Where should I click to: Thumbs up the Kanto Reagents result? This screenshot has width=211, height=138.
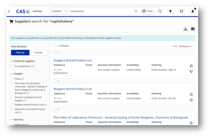point(191,123)
